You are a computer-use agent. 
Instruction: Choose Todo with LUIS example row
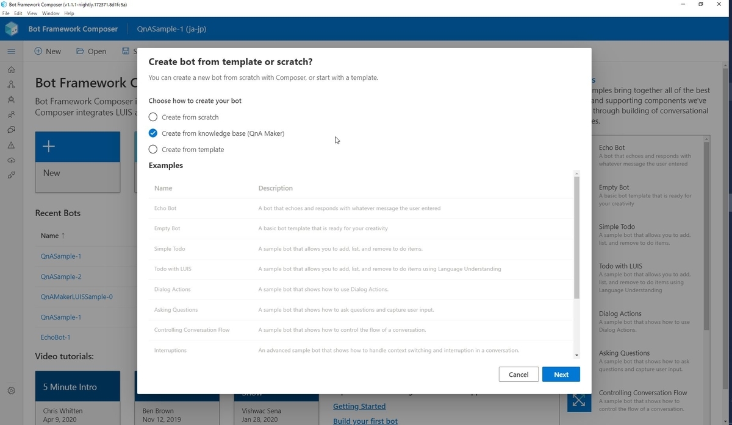click(361, 269)
